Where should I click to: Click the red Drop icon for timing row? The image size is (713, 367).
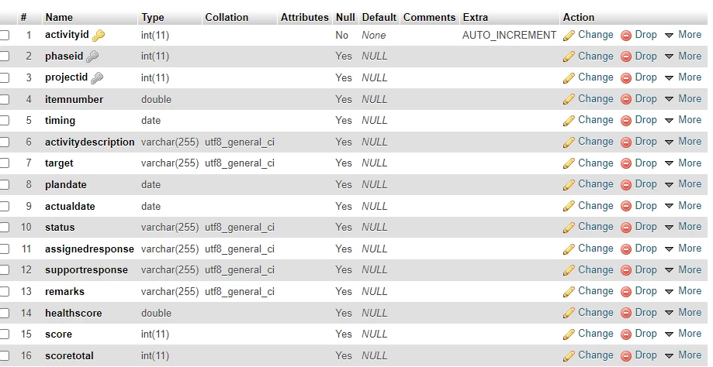pyautogui.click(x=626, y=121)
